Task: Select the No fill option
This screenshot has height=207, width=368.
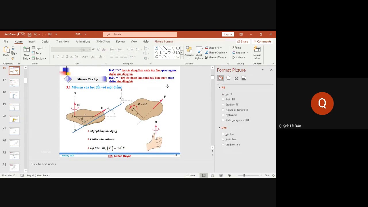Action: click(227, 94)
